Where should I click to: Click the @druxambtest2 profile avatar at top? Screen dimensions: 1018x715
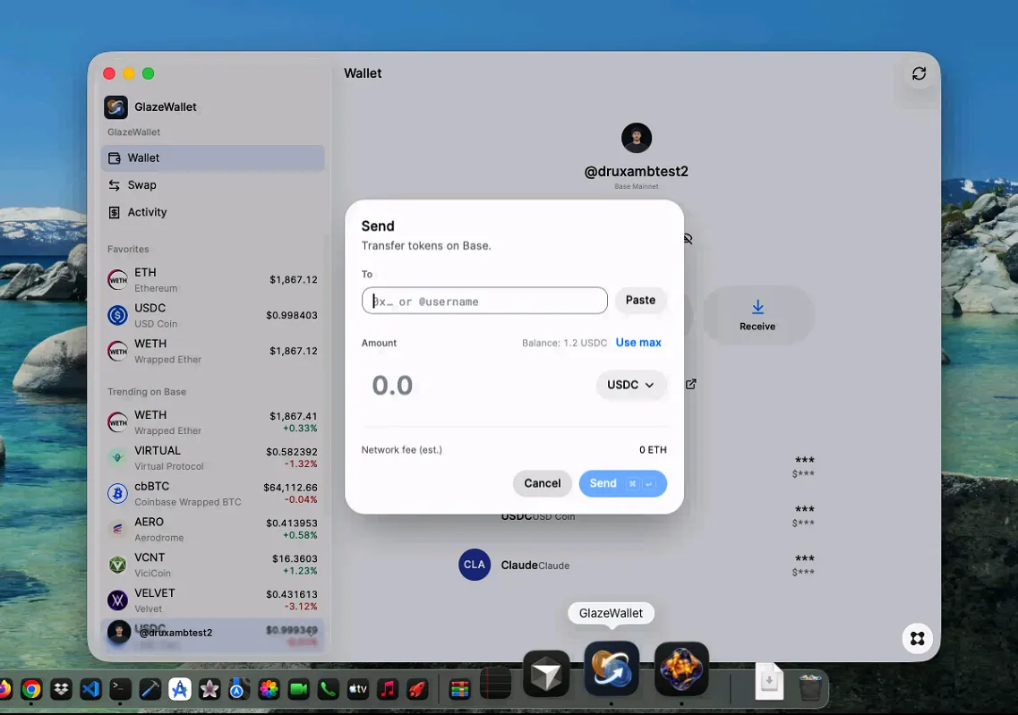[637, 138]
